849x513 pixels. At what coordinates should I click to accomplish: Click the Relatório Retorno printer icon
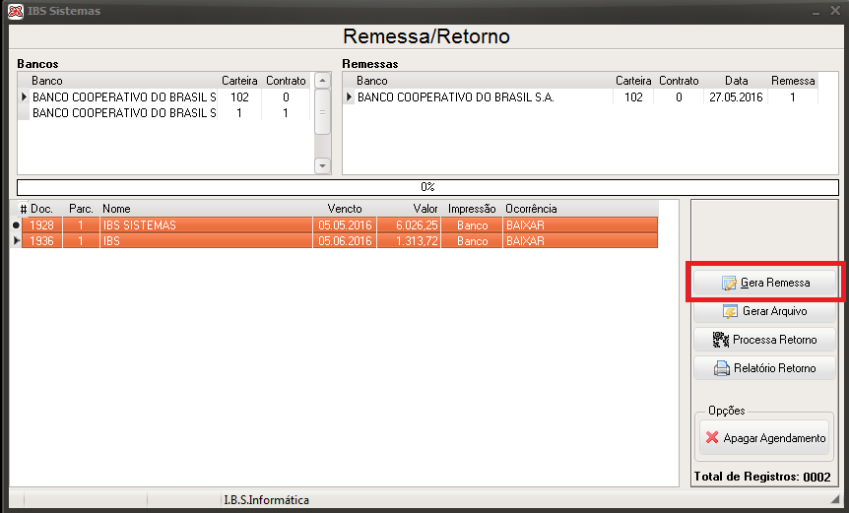tap(722, 368)
